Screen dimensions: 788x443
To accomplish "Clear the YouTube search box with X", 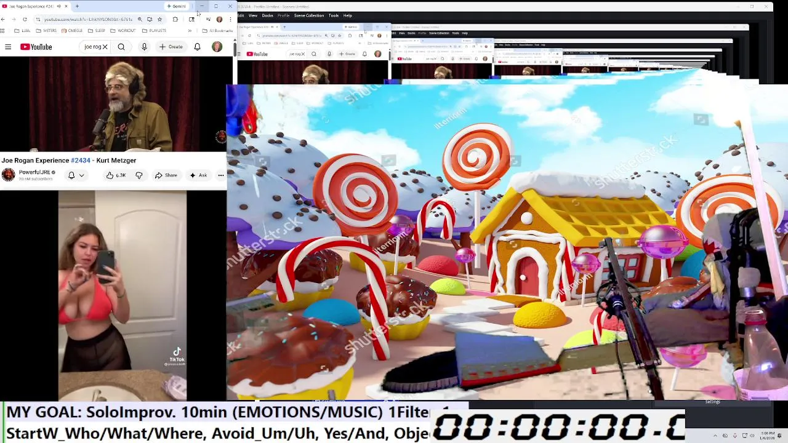I will pyautogui.click(x=105, y=47).
